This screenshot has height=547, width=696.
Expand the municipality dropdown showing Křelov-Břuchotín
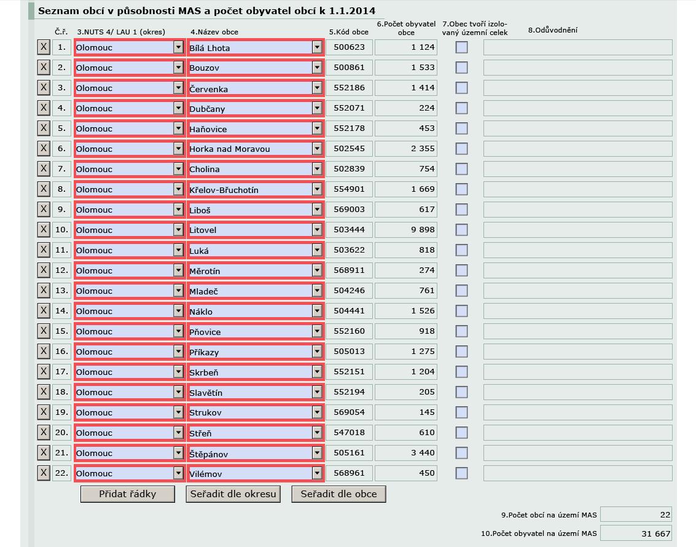click(x=317, y=189)
